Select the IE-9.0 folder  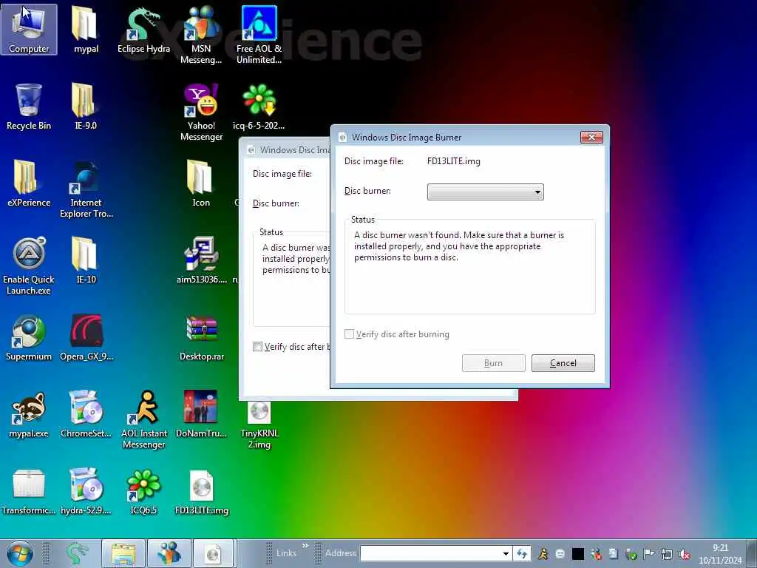tap(86, 106)
